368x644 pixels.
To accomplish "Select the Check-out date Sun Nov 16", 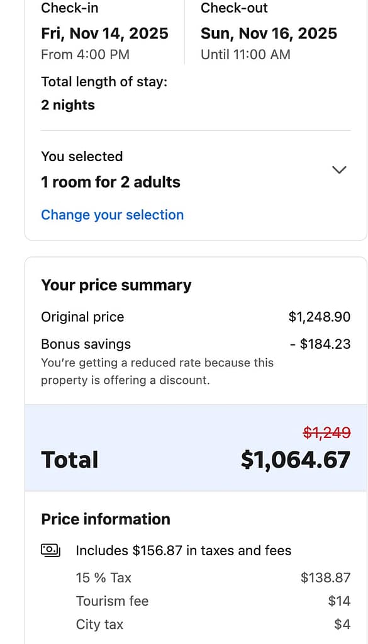I will (269, 33).
